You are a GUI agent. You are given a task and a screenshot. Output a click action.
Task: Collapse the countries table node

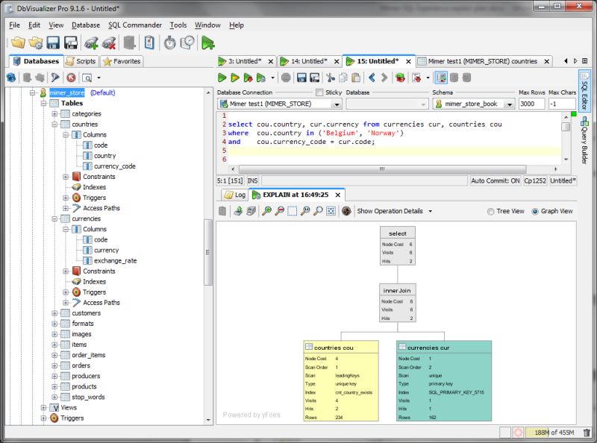point(54,124)
